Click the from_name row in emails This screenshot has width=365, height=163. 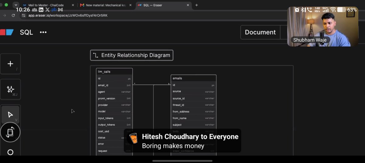click(x=193, y=118)
